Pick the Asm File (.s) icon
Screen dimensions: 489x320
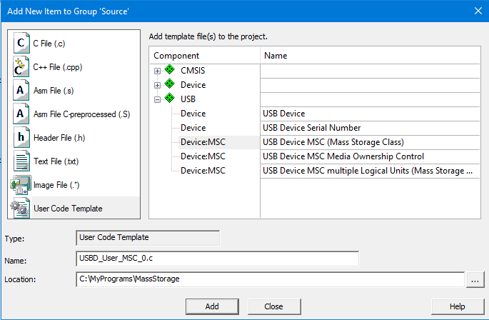coord(21,90)
